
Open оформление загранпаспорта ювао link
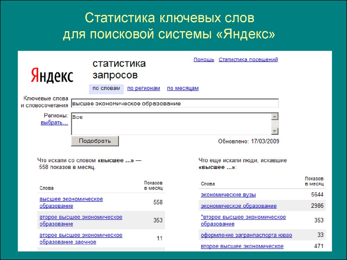click(247, 235)
